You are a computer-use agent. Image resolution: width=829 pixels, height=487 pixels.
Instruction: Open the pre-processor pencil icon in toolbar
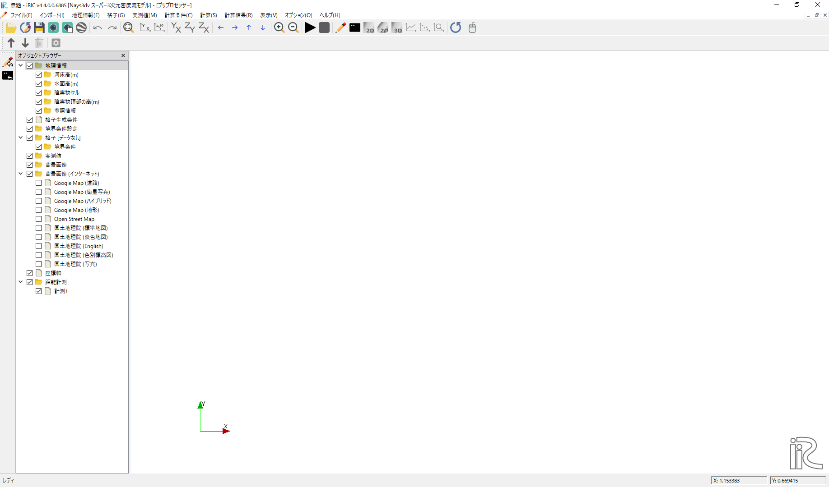(340, 28)
